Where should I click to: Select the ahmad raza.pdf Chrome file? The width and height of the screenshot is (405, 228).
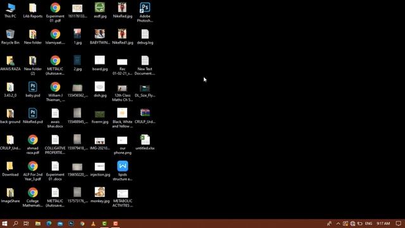[x=33, y=144]
